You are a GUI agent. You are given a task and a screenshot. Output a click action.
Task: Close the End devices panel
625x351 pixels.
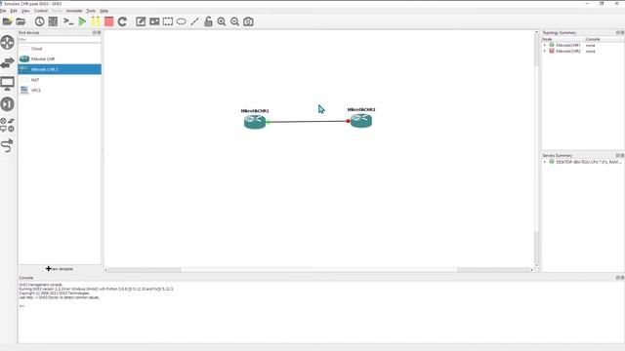point(99,32)
